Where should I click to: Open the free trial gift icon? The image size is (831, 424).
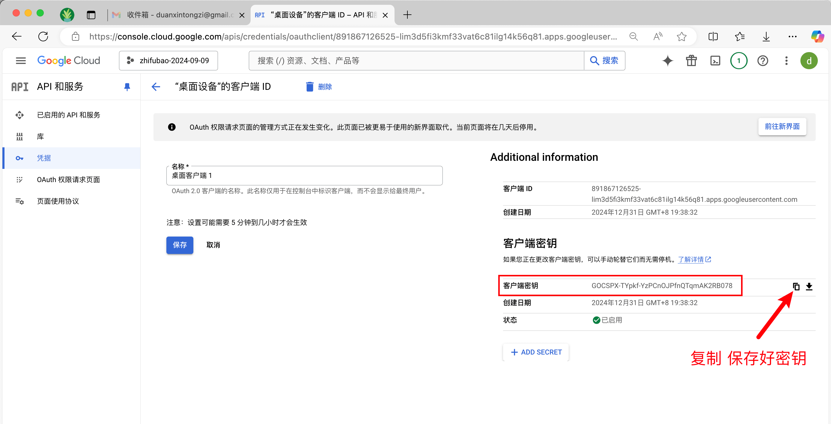[x=691, y=60]
